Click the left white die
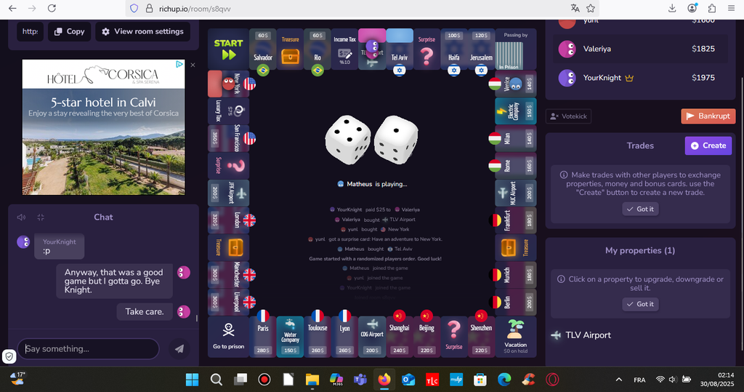 click(x=348, y=140)
